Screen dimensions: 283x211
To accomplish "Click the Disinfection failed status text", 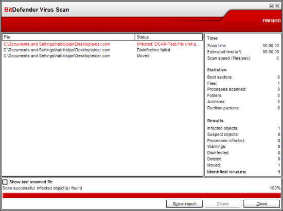I will (x=153, y=50).
